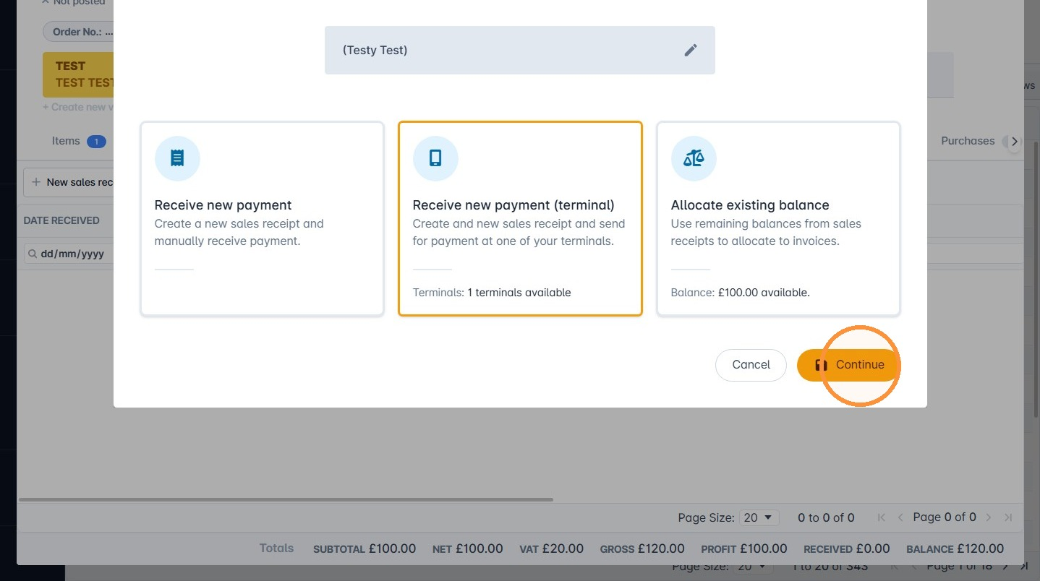Open the Page Size 20 dropdown

[x=759, y=517]
